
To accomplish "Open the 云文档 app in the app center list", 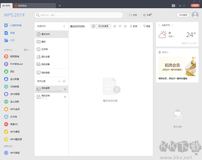I will [10, 117].
